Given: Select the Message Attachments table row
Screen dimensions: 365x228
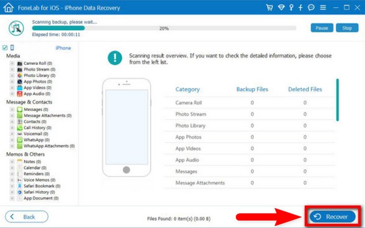Looking at the screenshot, I should [x=250, y=183].
